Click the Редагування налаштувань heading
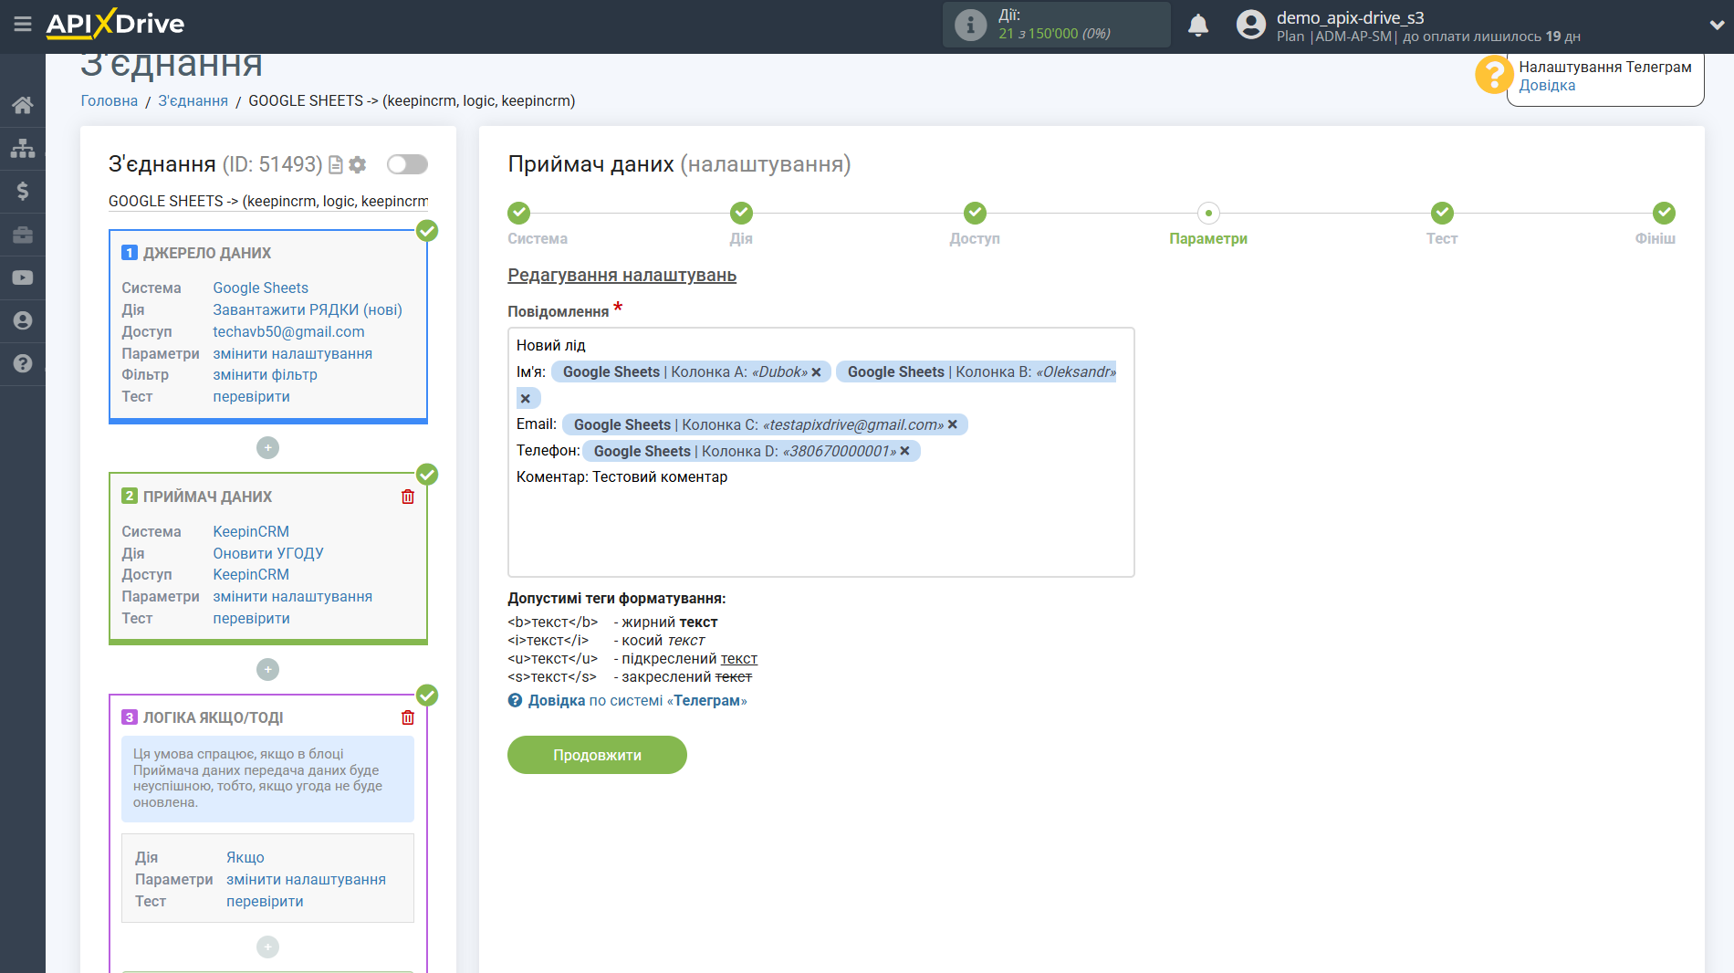 pos(622,276)
